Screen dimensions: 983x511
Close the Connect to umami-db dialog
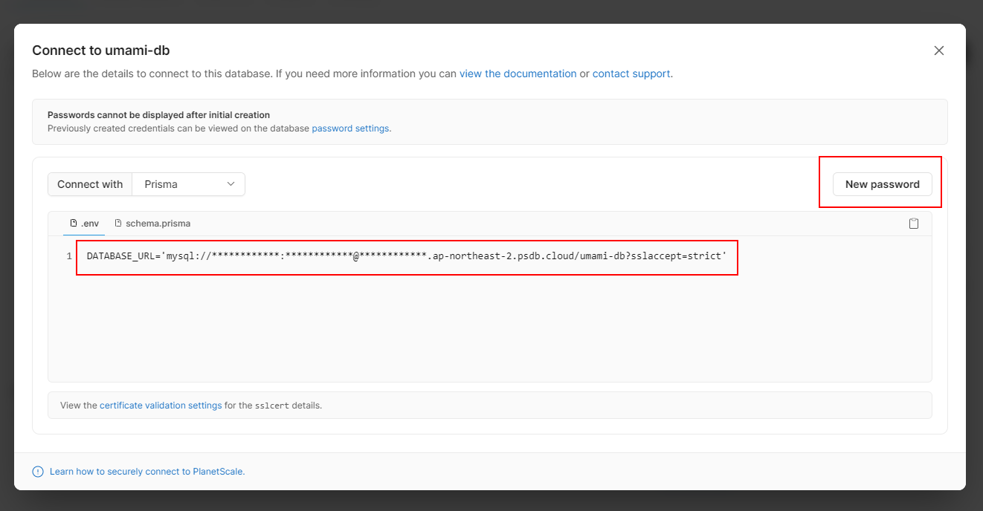tap(939, 51)
